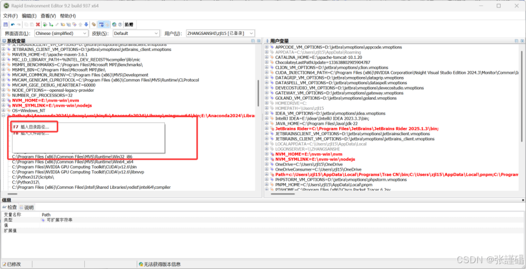Click the Check for updates globe icon
This screenshot has width=526, height=269.
pos(114,24)
